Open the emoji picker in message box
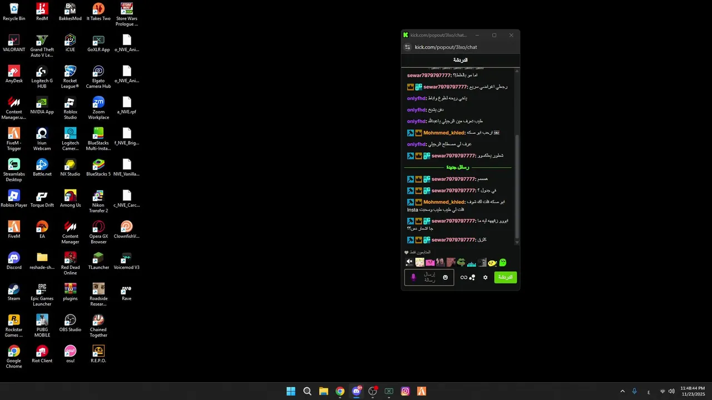The image size is (712, 400). pyautogui.click(x=445, y=277)
